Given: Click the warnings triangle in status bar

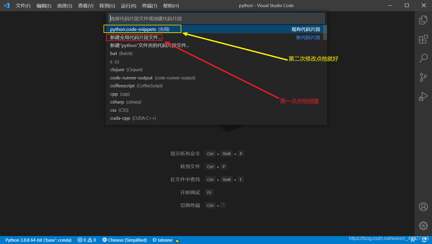Looking at the screenshot, I should pos(92,240).
